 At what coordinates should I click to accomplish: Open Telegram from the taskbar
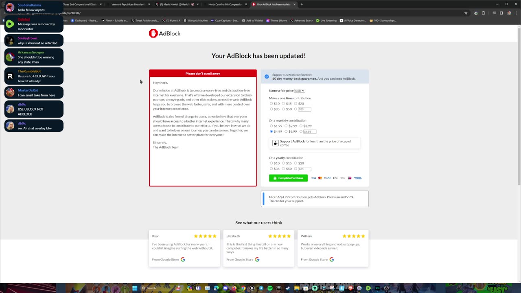click(x=261, y=288)
